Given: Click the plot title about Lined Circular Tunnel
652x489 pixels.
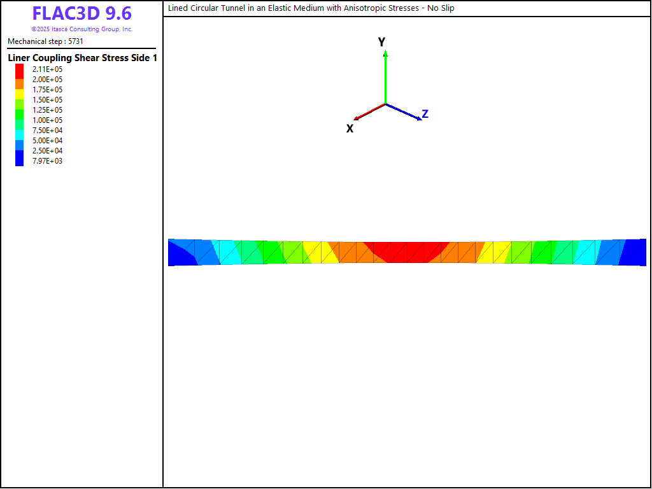Looking at the screenshot, I should (311, 8).
